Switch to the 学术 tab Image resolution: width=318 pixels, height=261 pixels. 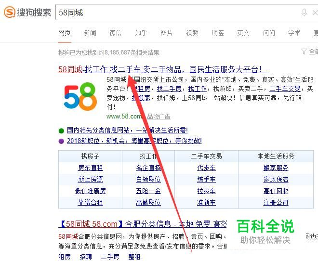click(294, 33)
